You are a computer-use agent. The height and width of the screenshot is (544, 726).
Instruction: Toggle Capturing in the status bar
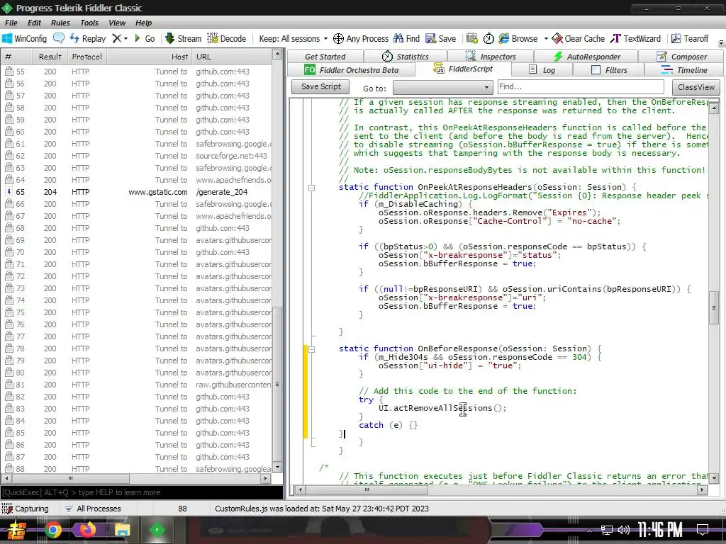(x=26, y=509)
